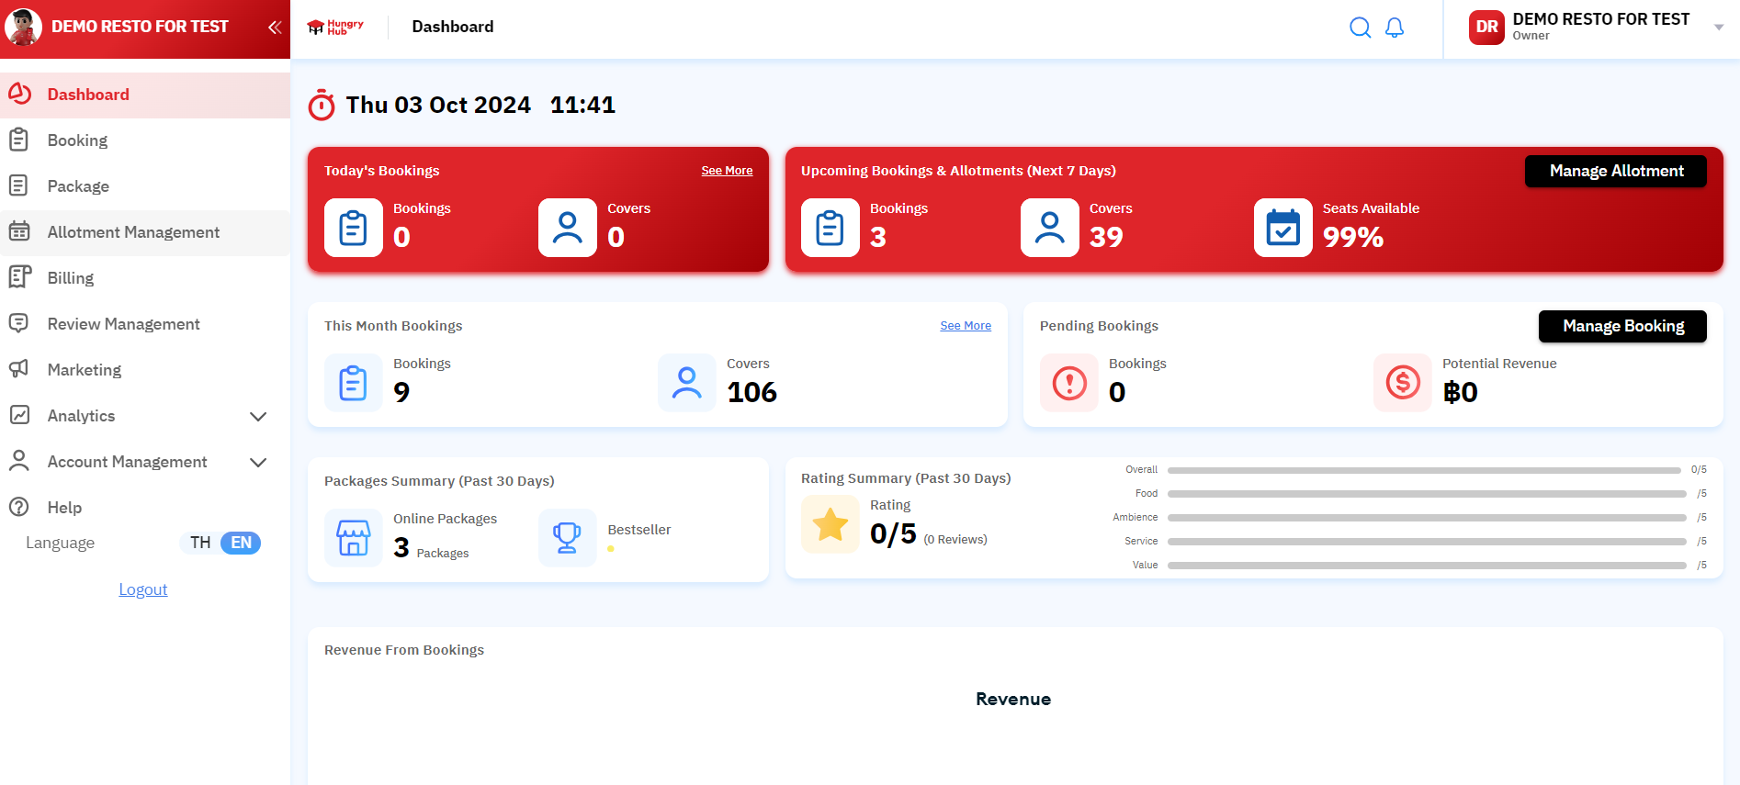1740x785 pixels.
Task: Open Marketing menu item
Action: (x=145, y=370)
